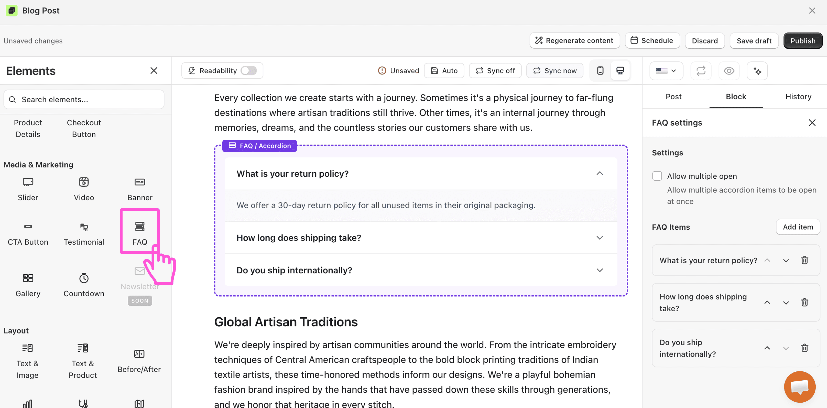
Task: Delete the 'What is your return policy?' item
Action: coord(804,260)
